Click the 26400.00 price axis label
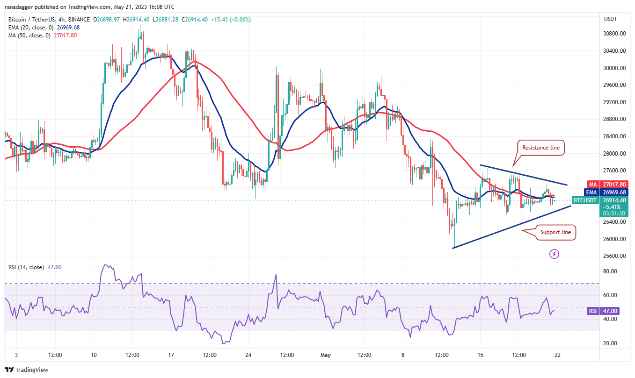This screenshot has height=378, width=635. coord(614,222)
